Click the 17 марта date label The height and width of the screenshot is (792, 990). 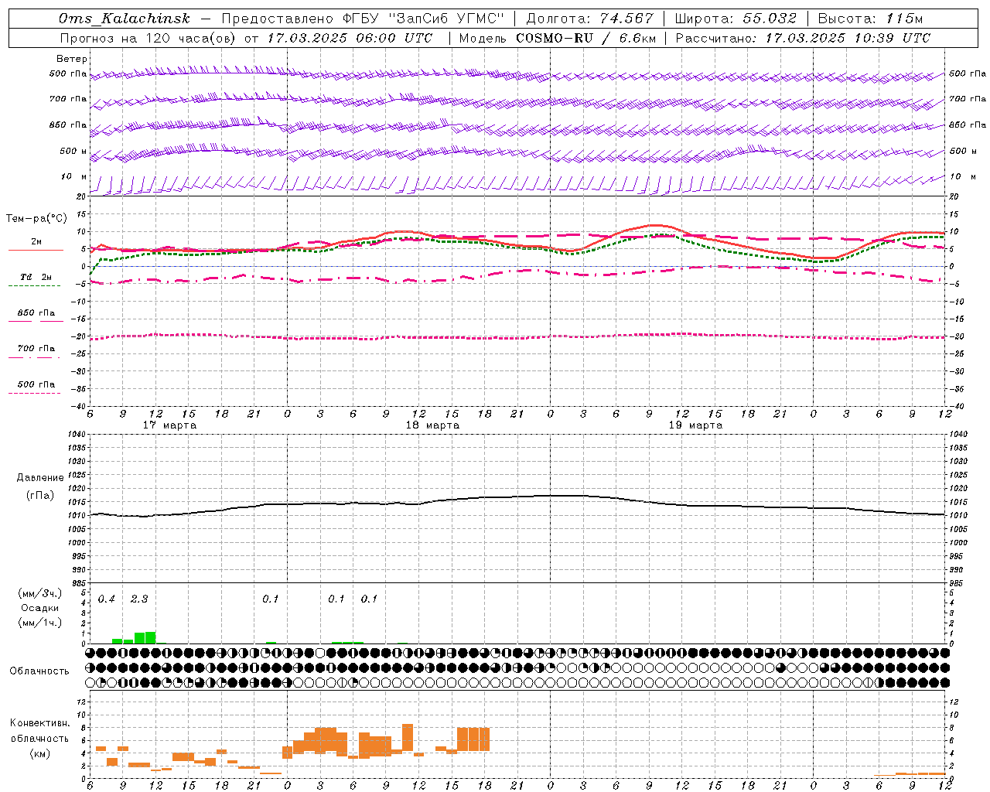tap(170, 425)
